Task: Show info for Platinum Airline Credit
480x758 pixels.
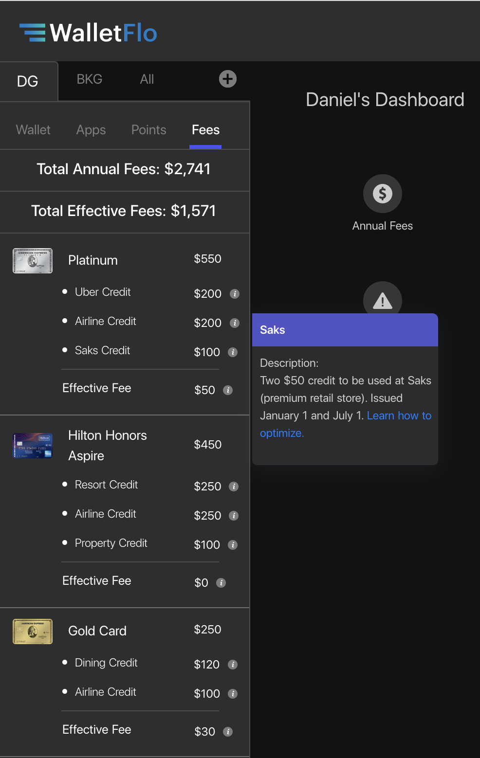Action: click(x=235, y=323)
